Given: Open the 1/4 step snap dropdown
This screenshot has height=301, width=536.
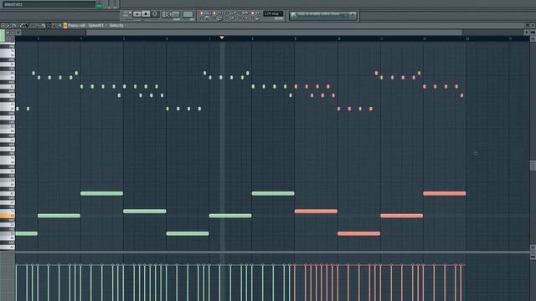Looking at the screenshot, I should (x=273, y=13).
